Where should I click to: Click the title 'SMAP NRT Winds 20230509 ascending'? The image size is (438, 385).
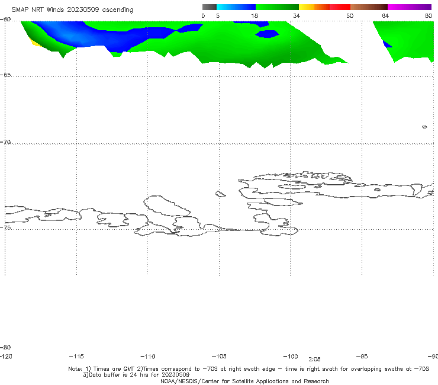click(x=72, y=9)
